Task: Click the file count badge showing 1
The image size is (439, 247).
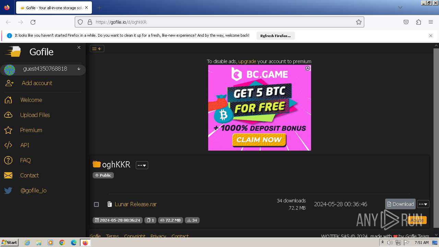Action: (x=150, y=220)
